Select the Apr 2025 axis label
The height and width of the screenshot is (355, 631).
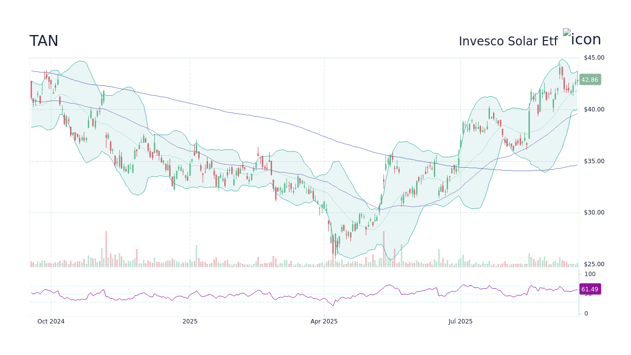[x=324, y=321]
